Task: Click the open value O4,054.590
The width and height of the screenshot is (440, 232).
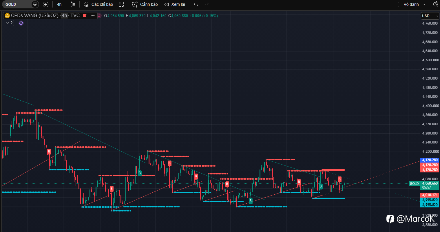Action: point(114,16)
